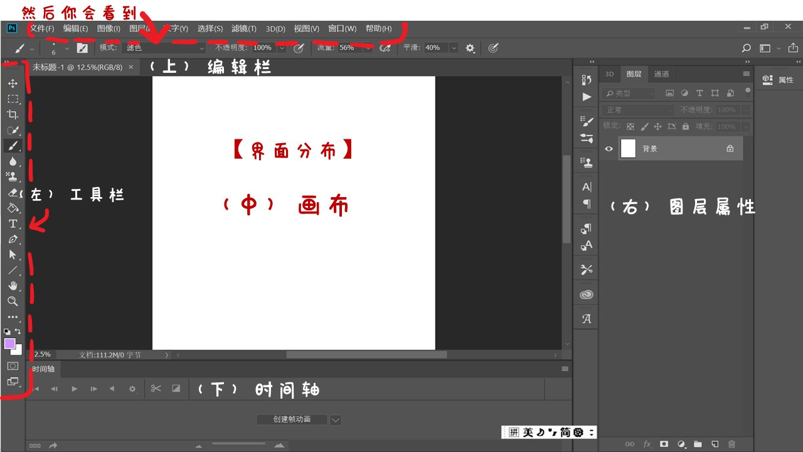Open the 属性 panel button
The image size is (803, 452).
tap(779, 80)
